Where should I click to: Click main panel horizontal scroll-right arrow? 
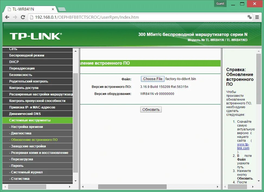218,187
